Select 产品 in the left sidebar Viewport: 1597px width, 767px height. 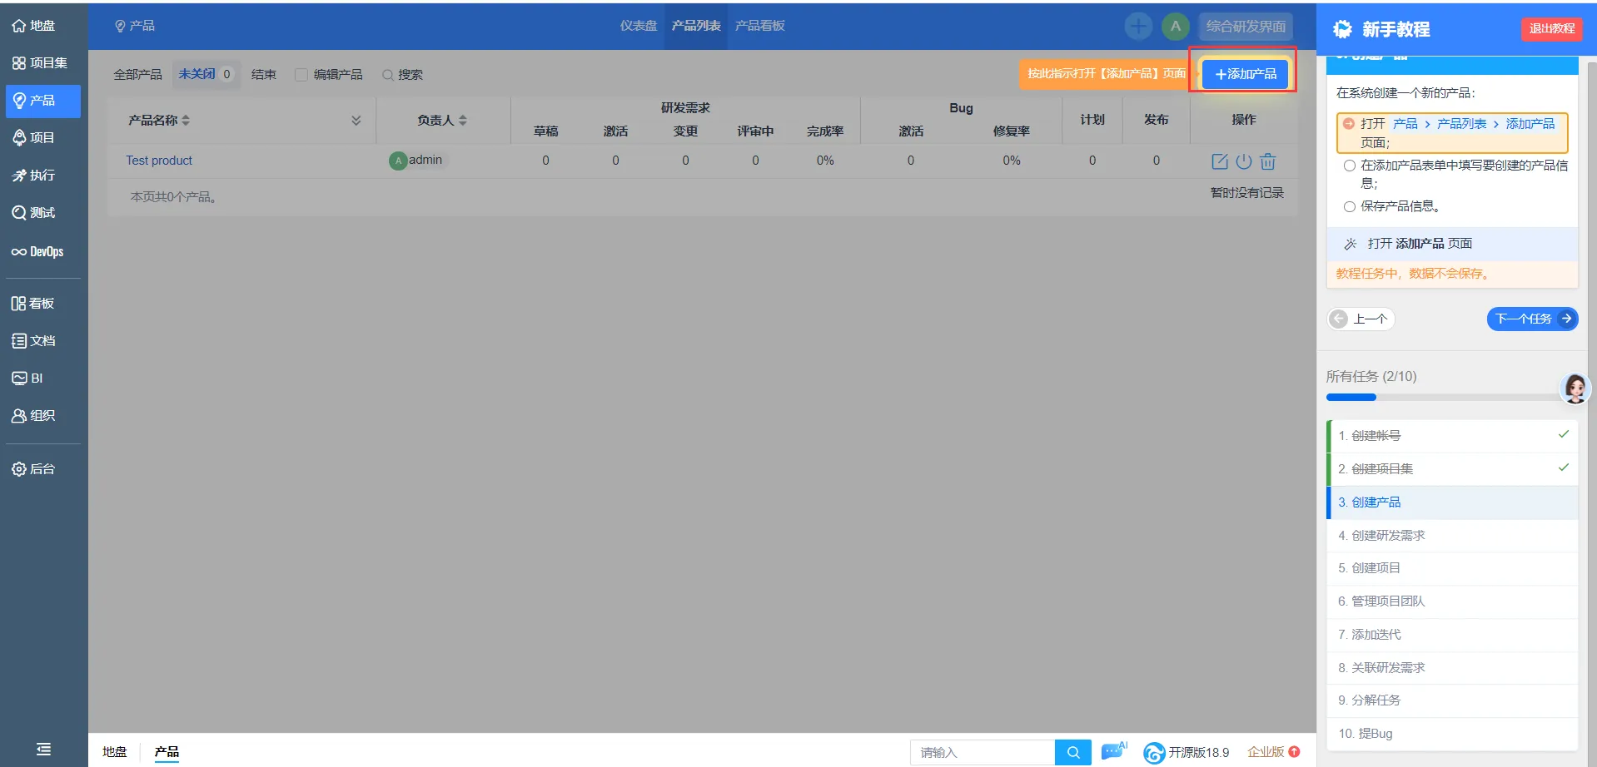click(x=43, y=101)
